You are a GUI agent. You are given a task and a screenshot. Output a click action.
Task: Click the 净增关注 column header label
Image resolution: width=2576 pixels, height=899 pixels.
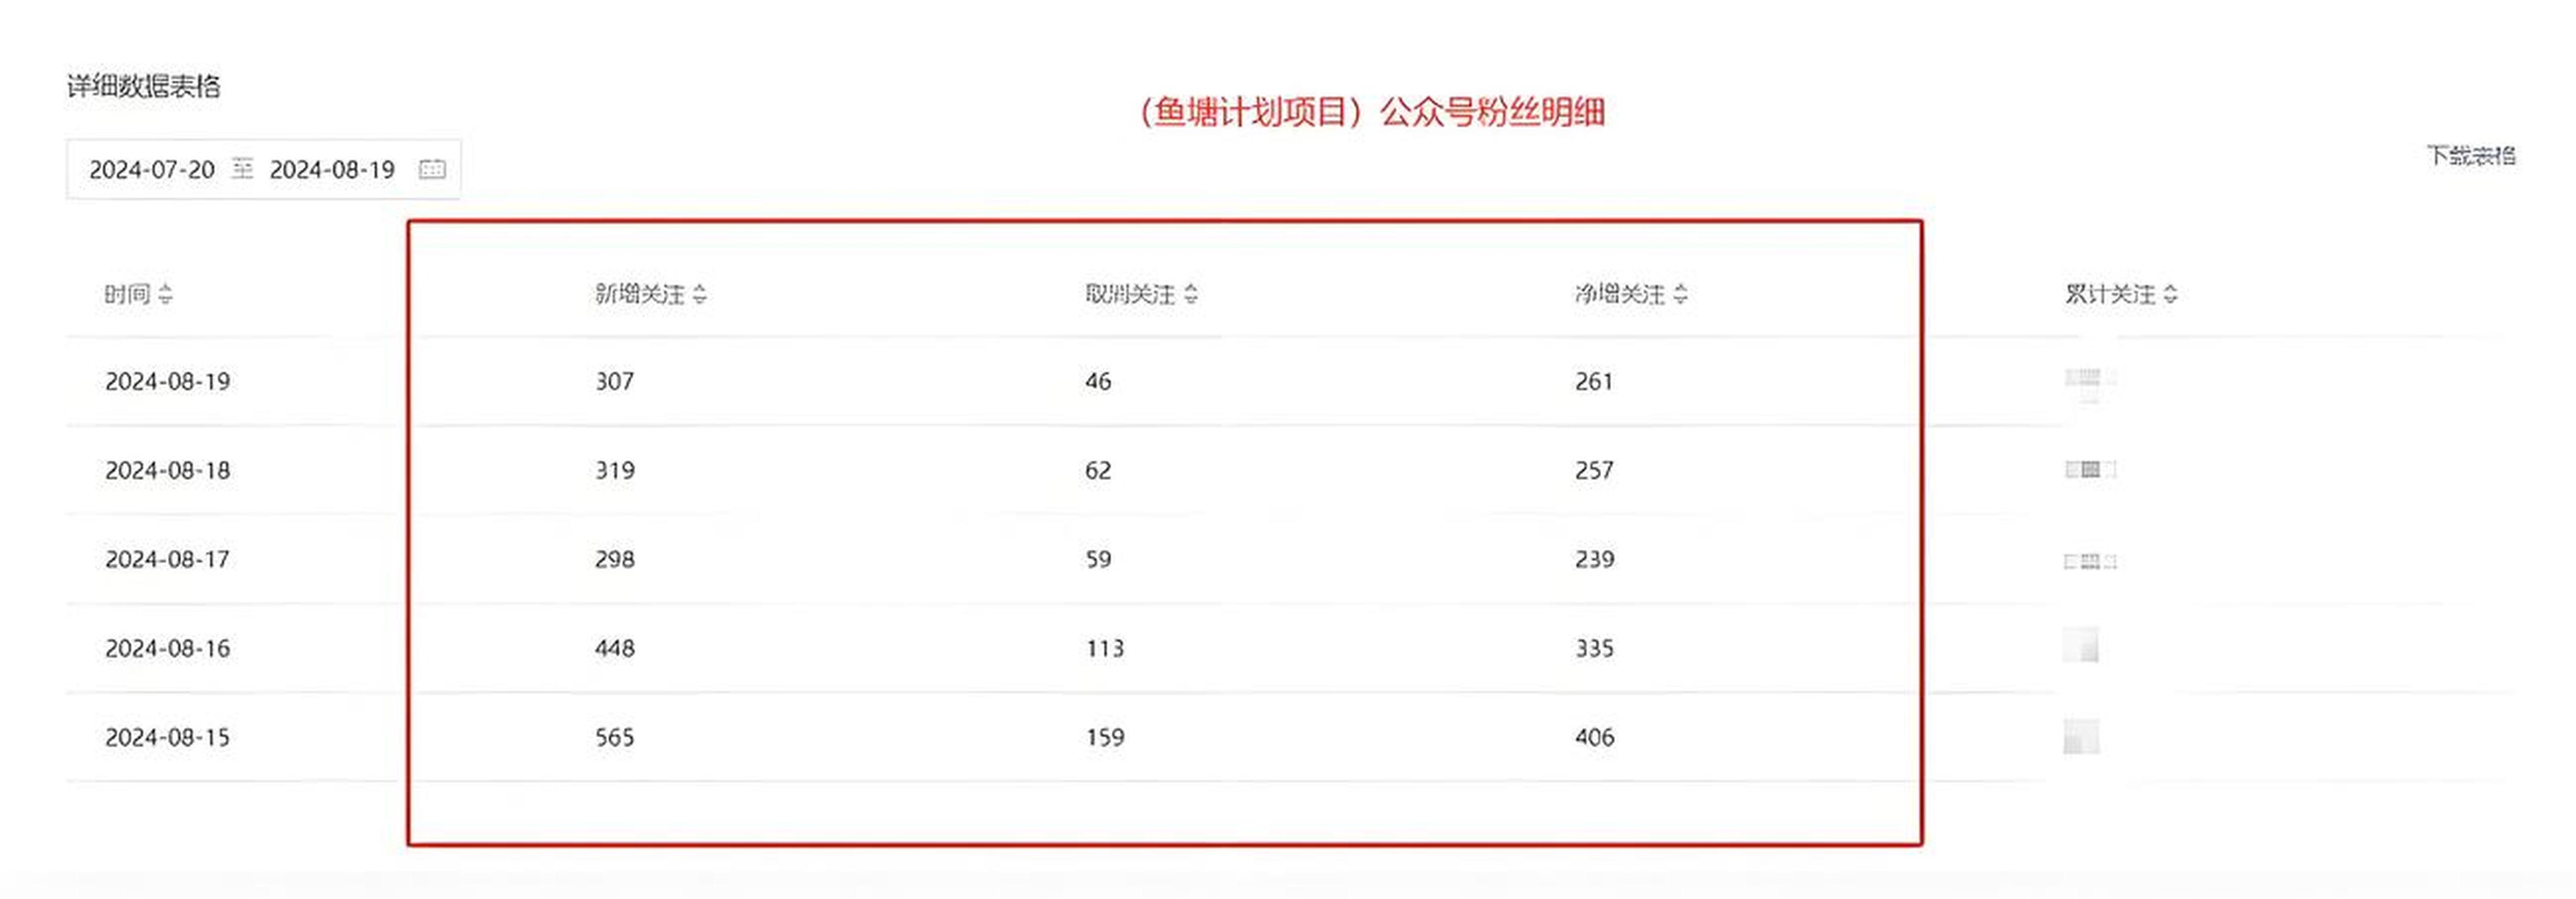point(1620,294)
